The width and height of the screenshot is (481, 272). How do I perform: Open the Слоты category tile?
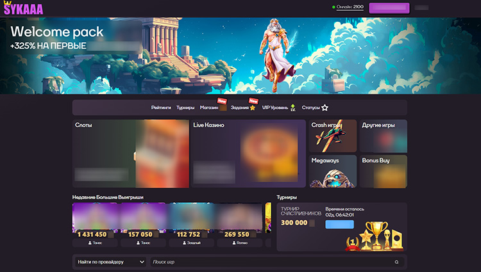tap(130, 154)
